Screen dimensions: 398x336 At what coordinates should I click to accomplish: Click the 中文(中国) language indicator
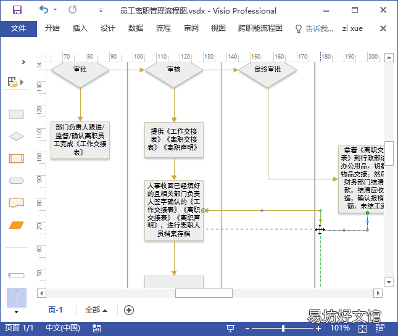point(63,328)
